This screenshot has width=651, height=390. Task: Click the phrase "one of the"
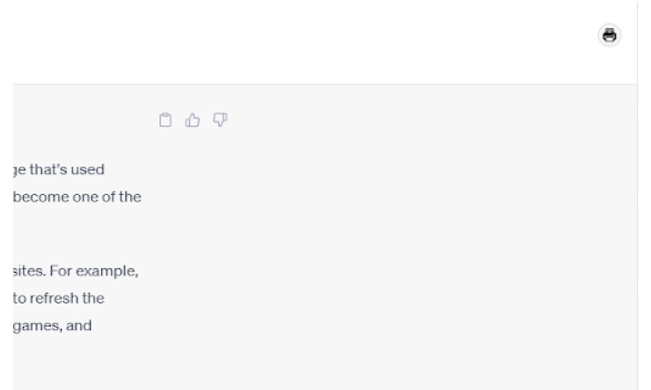pyautogui.click(x=107, y=197)
